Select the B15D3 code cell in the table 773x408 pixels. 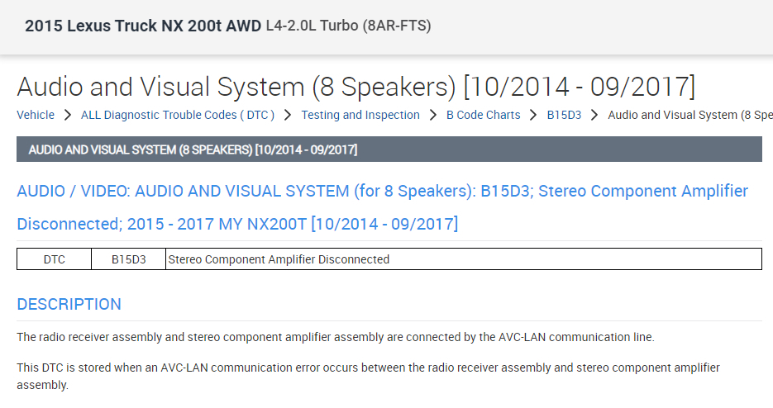pyautogui.click(x=128, y=259)
